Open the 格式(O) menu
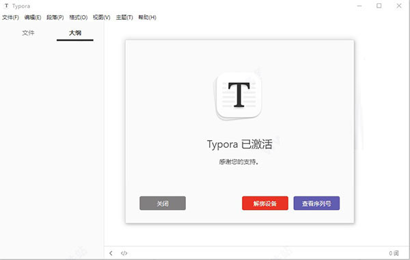410x260 pixels. pyautogui.click(x=78, y=18)
